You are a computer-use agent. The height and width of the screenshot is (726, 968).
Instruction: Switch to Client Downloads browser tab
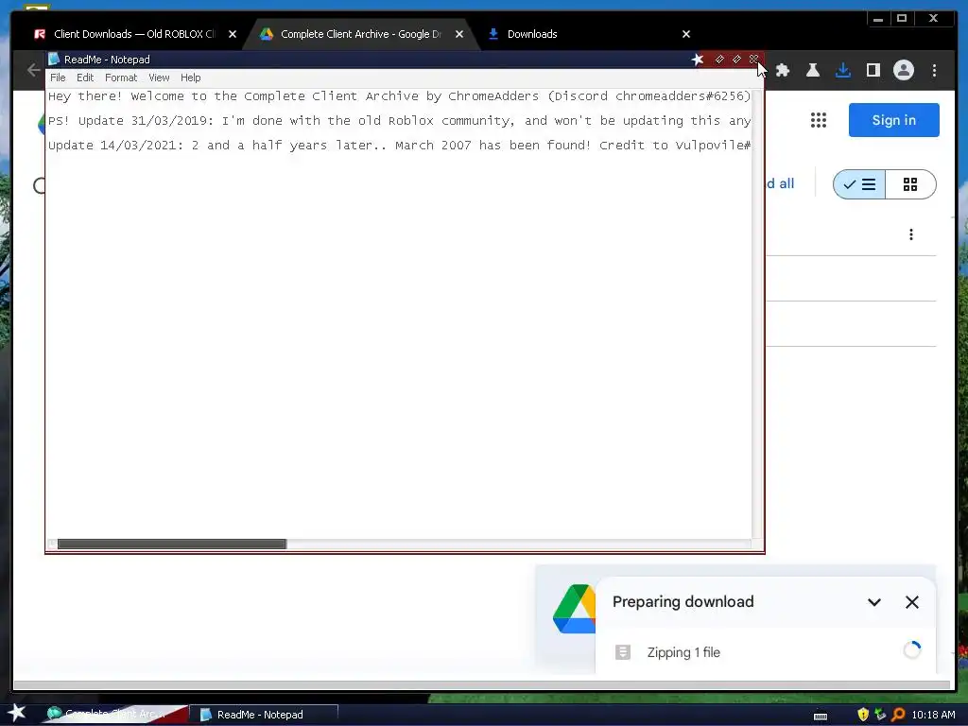pyautogui.click(x=134, y=34)
